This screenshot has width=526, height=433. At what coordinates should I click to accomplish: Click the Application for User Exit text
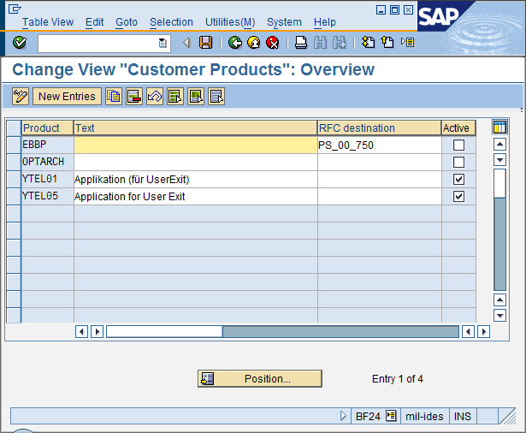point(129,197)
